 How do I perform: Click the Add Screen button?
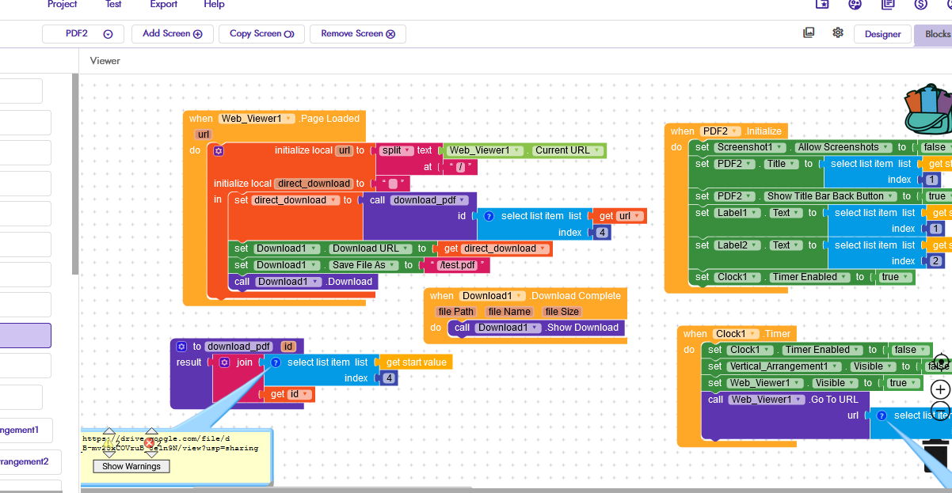[172, 34]
